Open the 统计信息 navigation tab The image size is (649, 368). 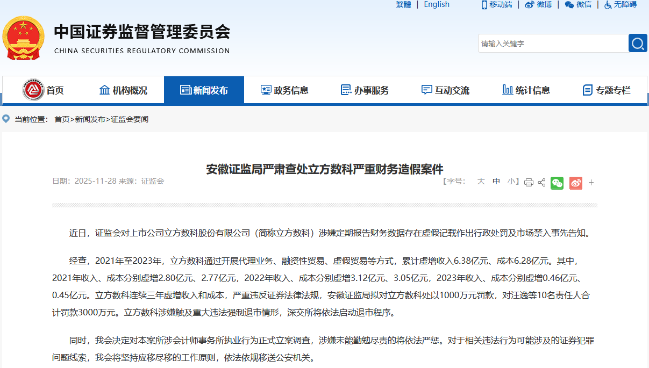click(526, 90)
